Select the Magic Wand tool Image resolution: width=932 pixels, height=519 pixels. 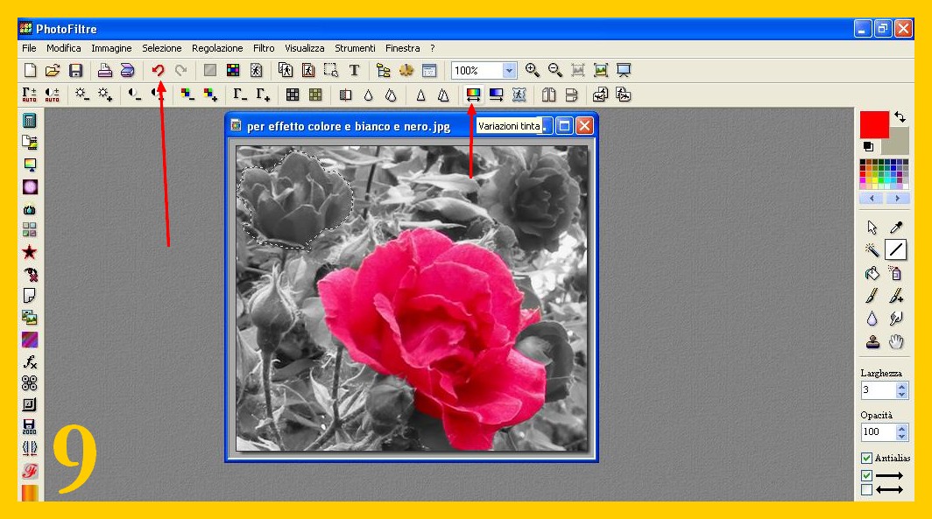point(872,250)
